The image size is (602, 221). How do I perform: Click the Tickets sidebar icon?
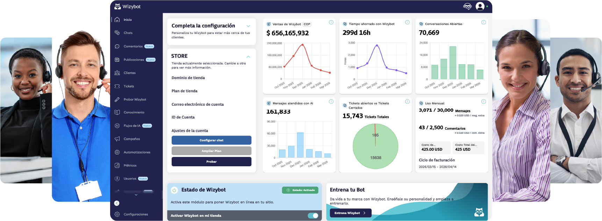click(x=117, y=86)
